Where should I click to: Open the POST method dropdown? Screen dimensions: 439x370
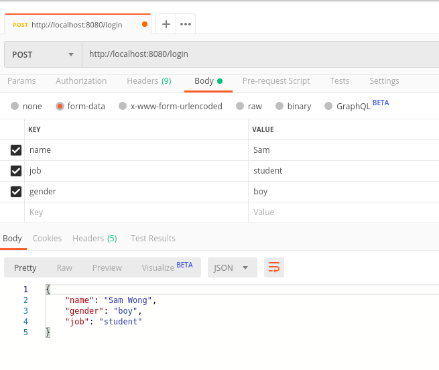tap(43, 54)
